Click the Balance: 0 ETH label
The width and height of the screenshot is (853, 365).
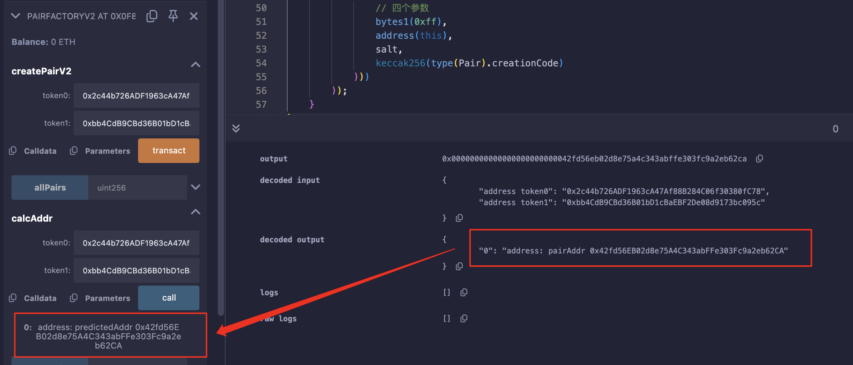[x=43, y=42]
